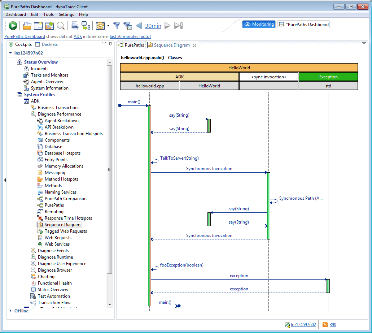Step the timeframe back with left arrow
372x333 pixels.
[x=139, y=26]
